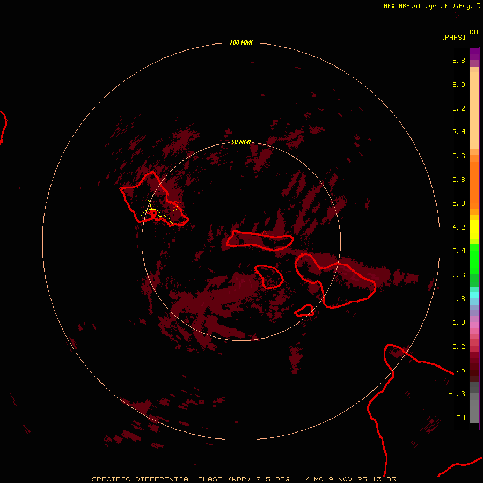Click the gray TH segment of the color bar

click(474, 412)
